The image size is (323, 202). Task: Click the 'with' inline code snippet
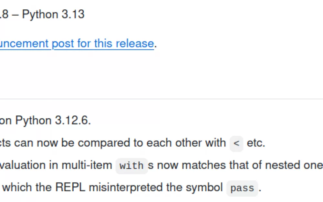[131, 166]
